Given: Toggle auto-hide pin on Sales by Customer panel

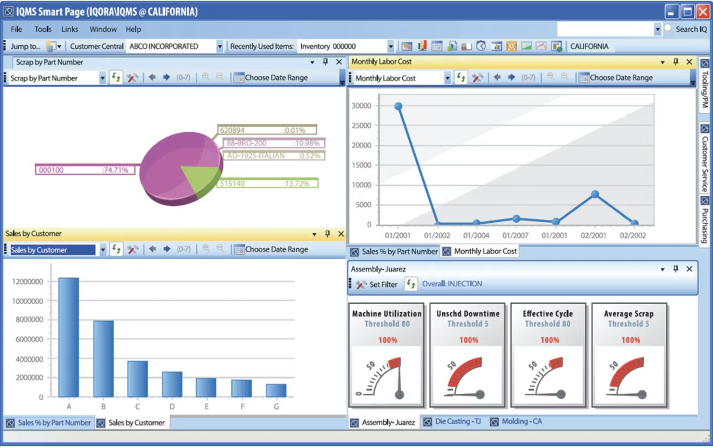Looking at the screenshot, I should [328, 234].
